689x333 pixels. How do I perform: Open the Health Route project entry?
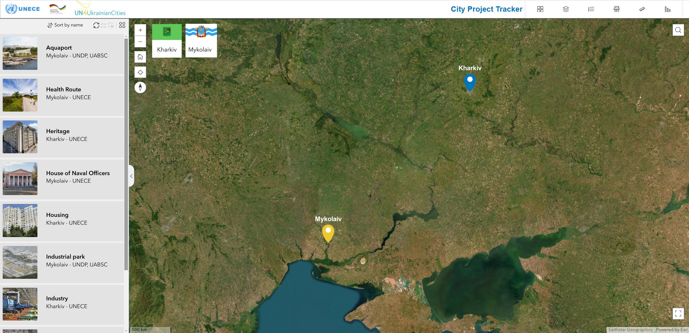pos(62,95)
